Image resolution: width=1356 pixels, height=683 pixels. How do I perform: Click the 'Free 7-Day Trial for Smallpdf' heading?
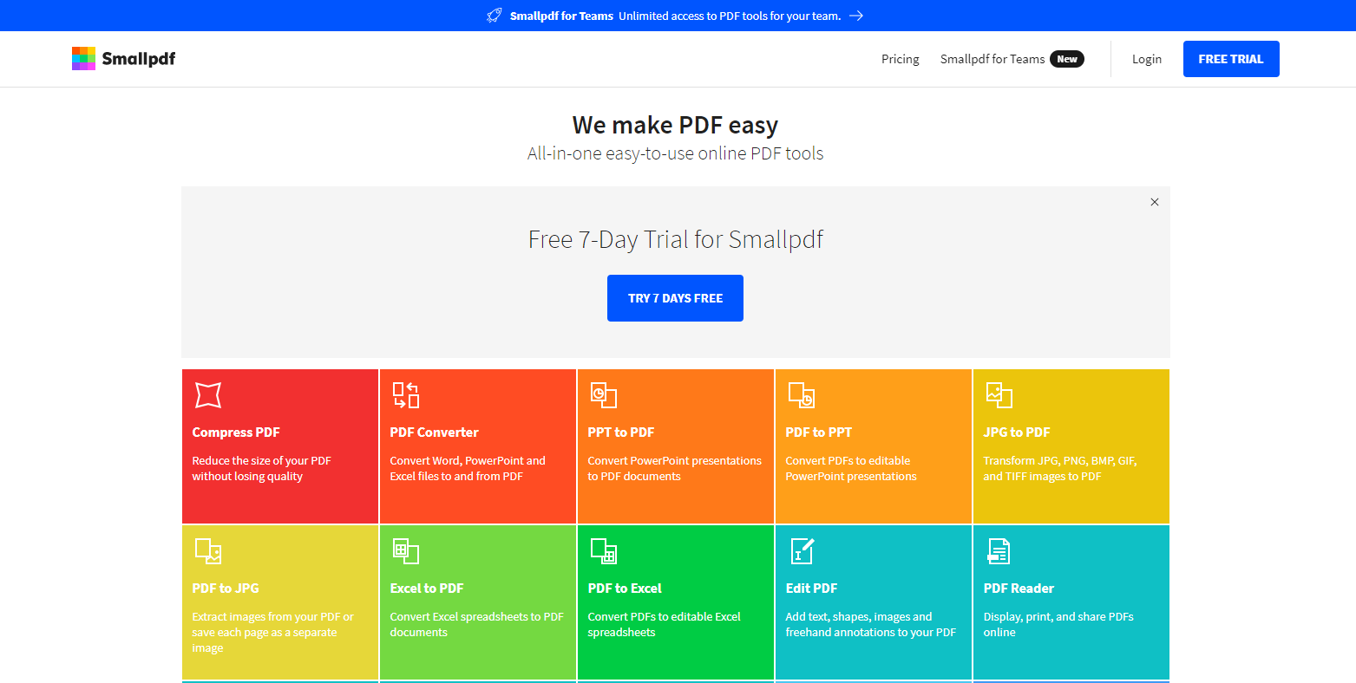coord(675,239)
